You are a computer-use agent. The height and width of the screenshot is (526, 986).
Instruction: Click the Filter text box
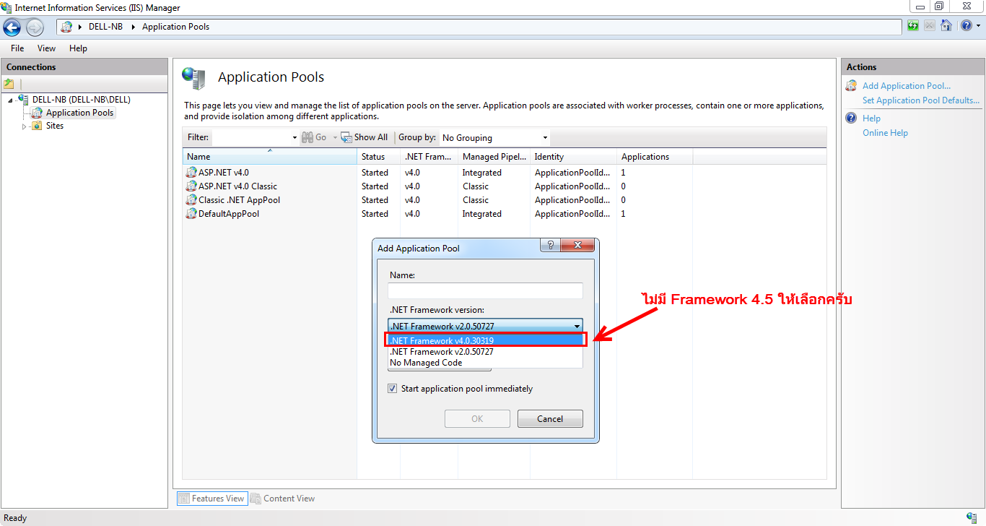click(x=251, y=137)
